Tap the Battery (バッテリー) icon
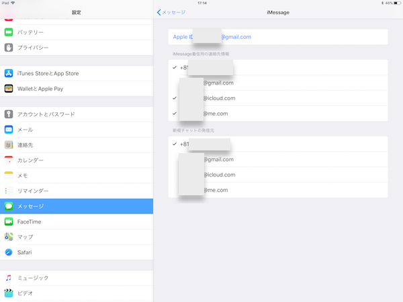Viewport: 403px width, 302px height. click(x=9, y=32)
